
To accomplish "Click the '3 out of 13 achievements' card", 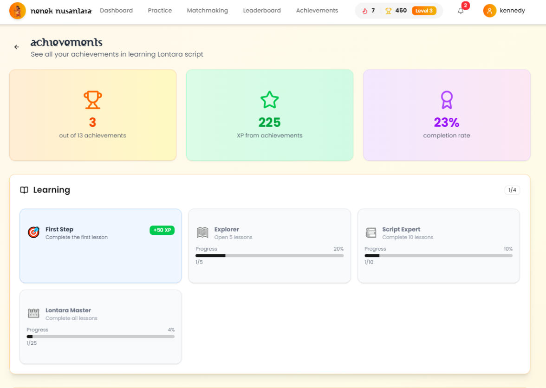I will click(x=93, y=115).
